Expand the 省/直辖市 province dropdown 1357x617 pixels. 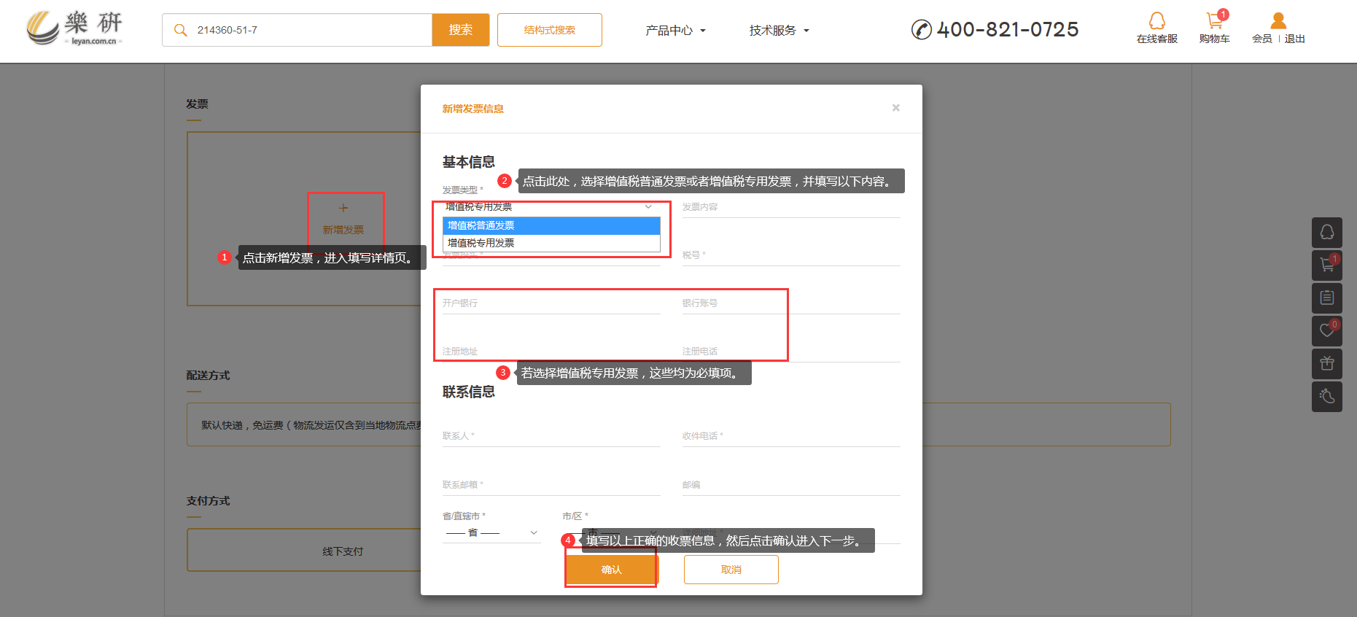(492, 533)
